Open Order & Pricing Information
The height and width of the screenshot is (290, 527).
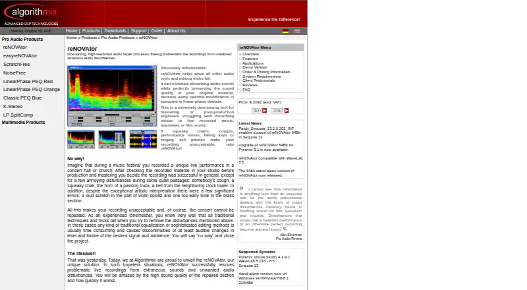(x=266, y=72)
